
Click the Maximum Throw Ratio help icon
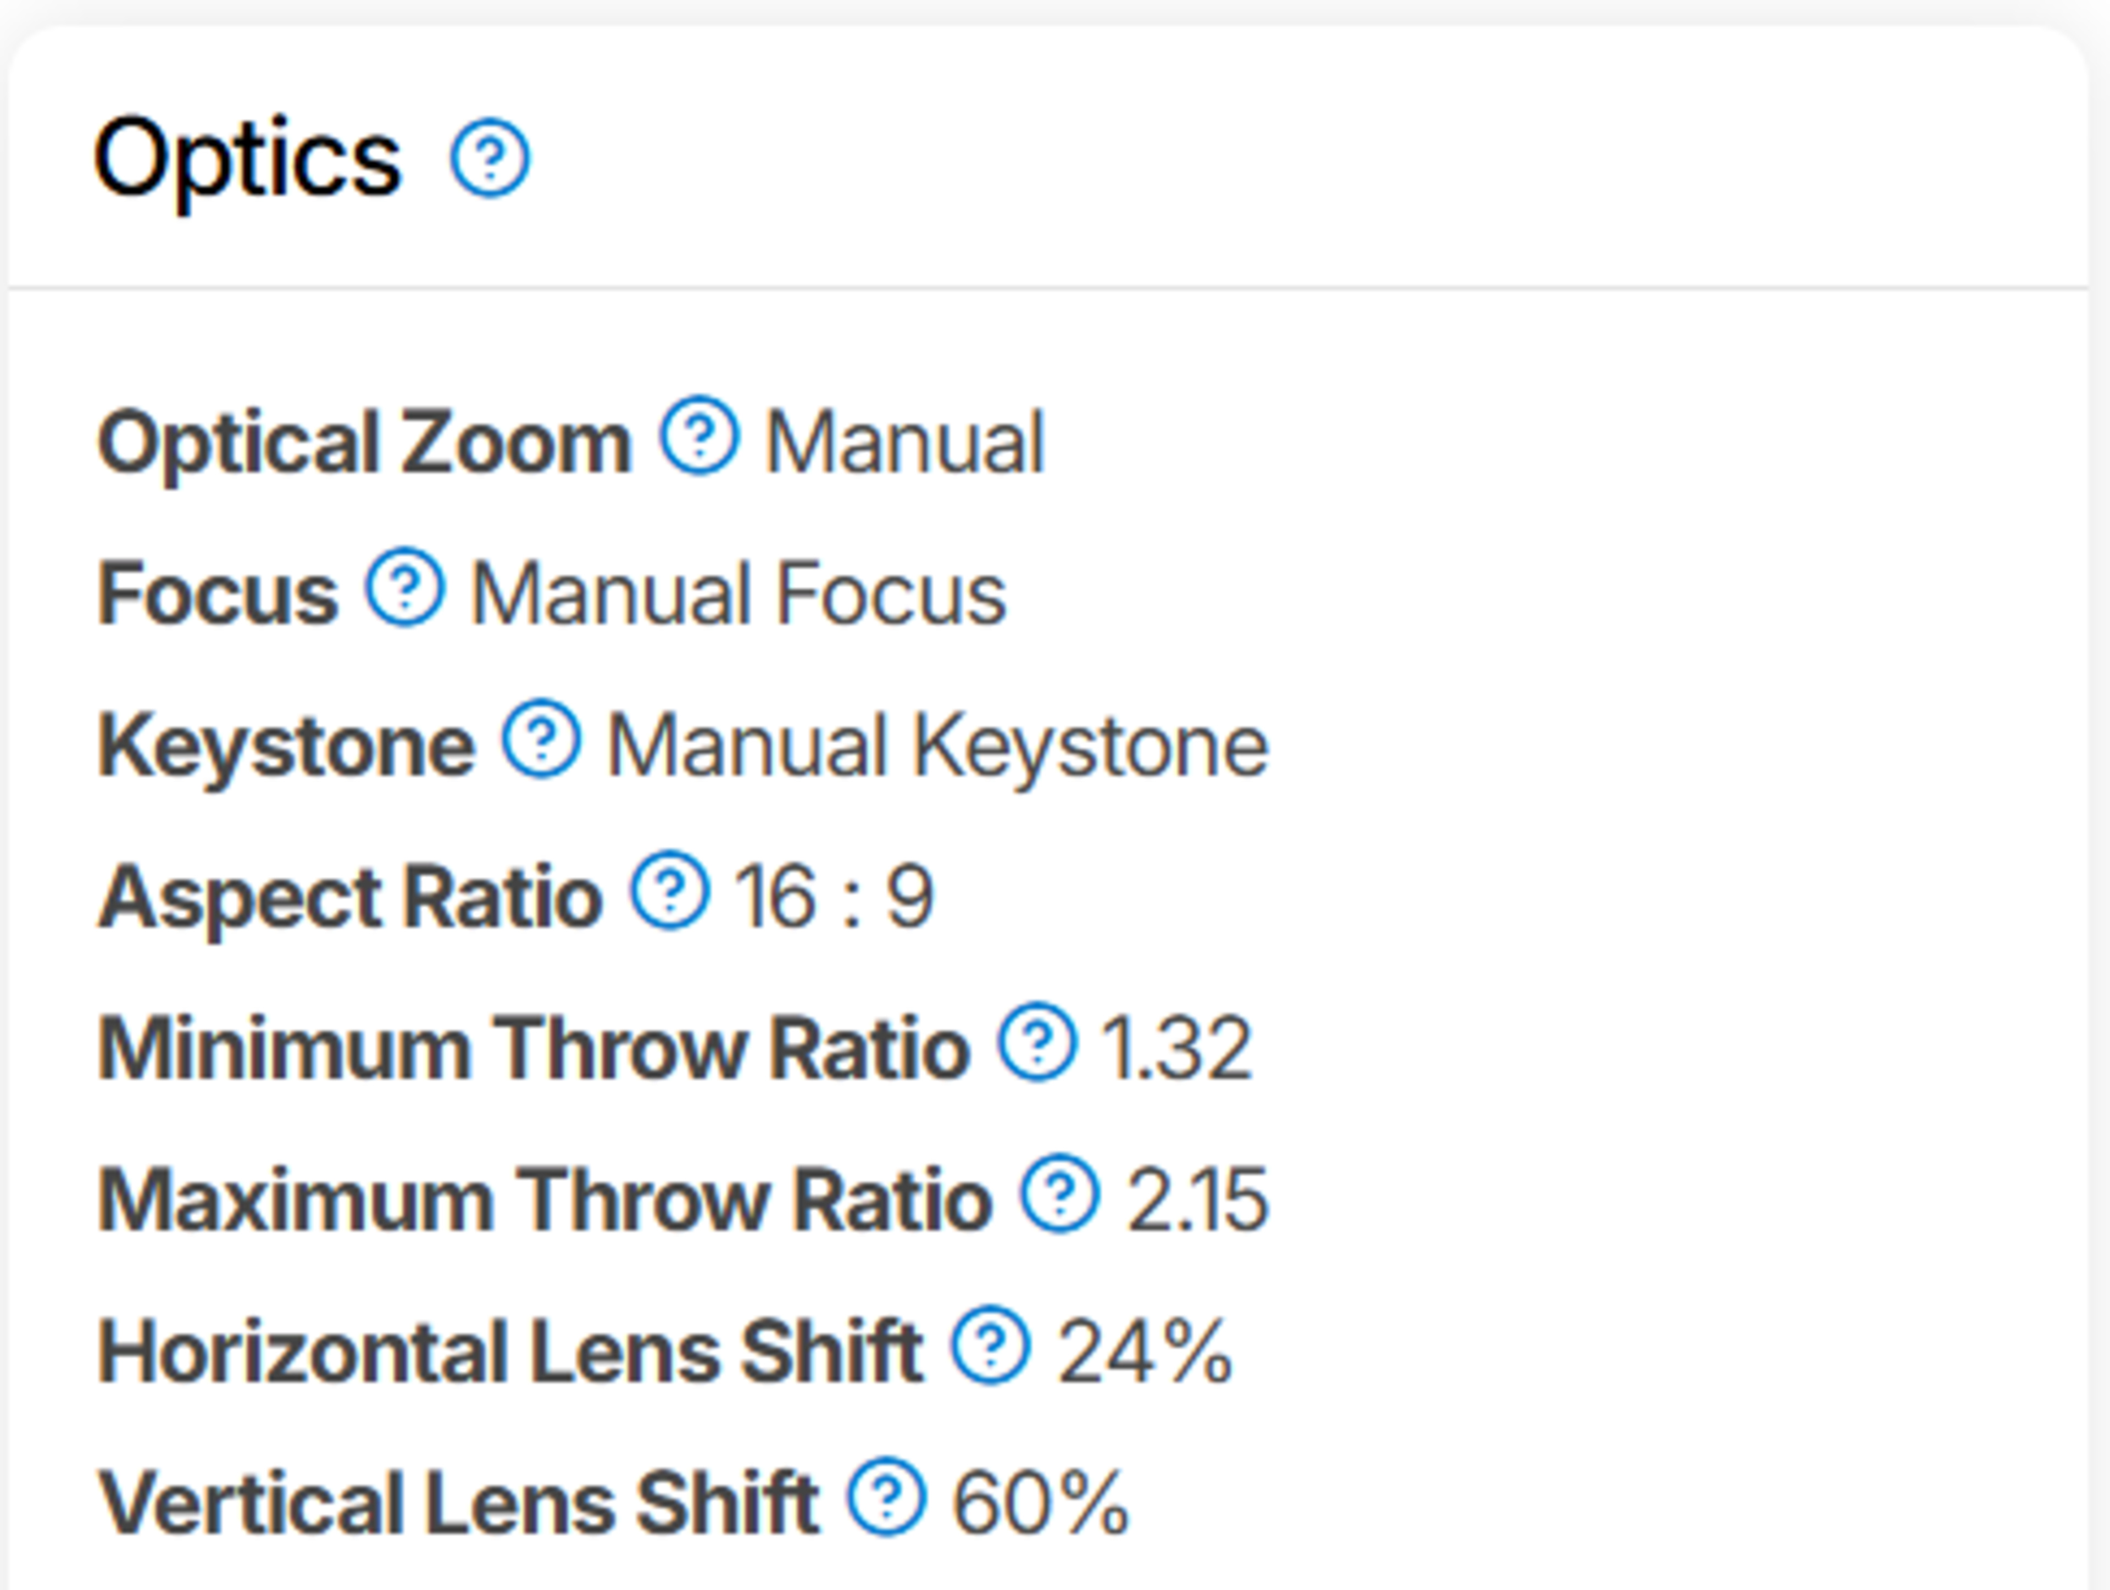click(x=1060, y=1193)
